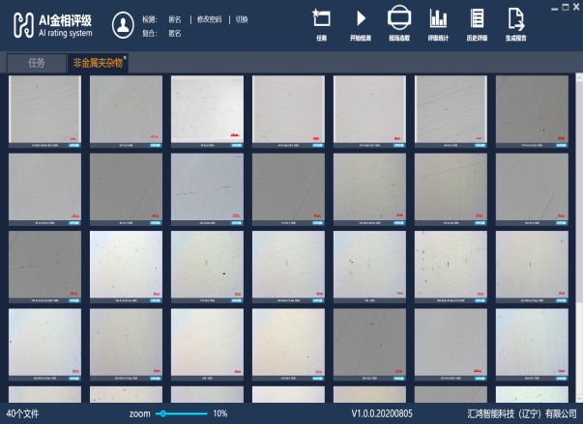This screenshot has height=424, width=583.
Task: Click the 修改密码 change password link
Action: click(x=208, y=19)
